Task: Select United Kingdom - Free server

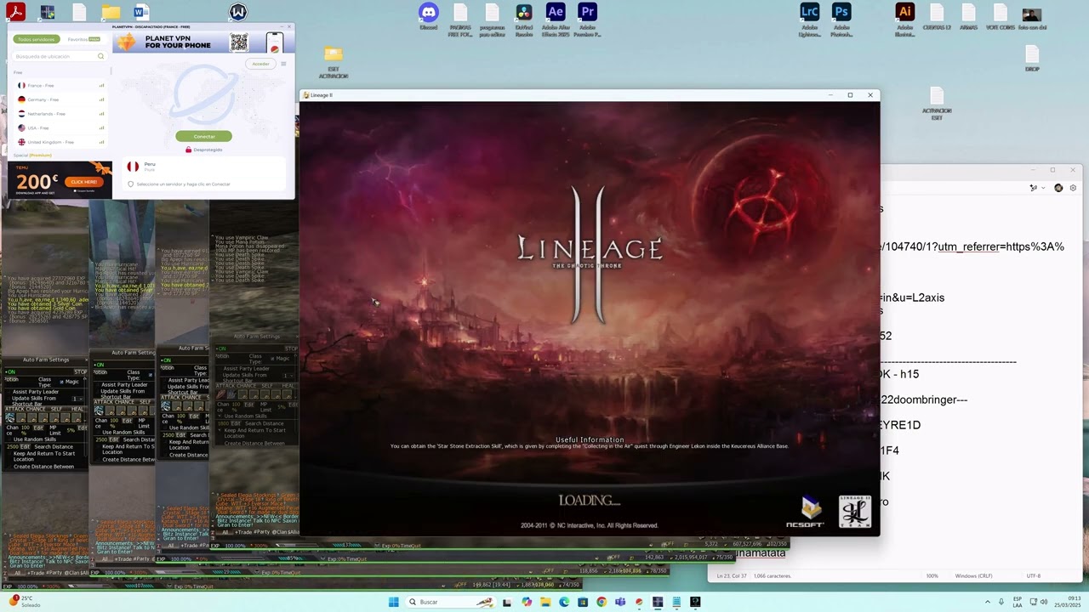Action: 60,142
